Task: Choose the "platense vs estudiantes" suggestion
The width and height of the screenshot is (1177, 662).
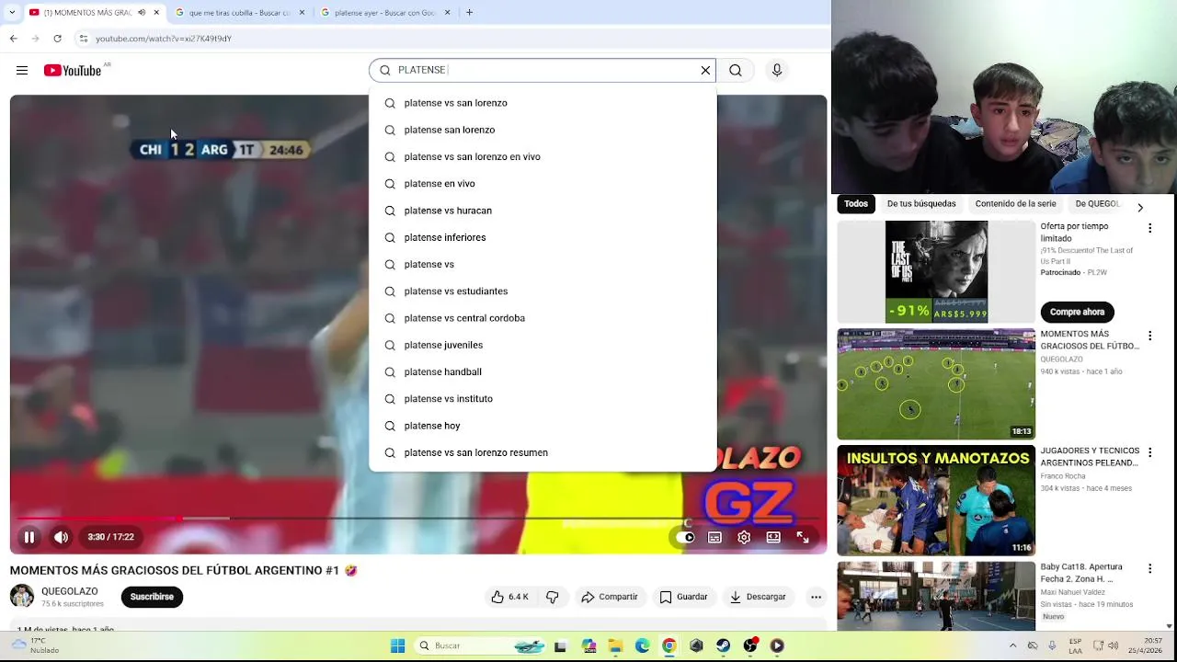Action: pyautogui.click(x=543, y=291)
